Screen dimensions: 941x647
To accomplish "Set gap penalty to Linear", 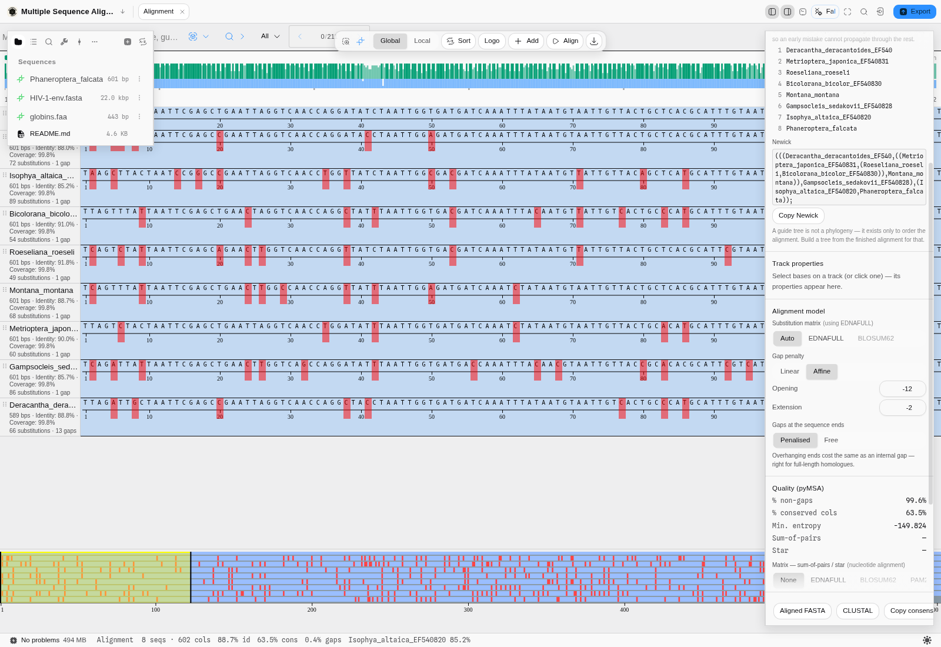I will pyautogui.click(x=790, y=371).
